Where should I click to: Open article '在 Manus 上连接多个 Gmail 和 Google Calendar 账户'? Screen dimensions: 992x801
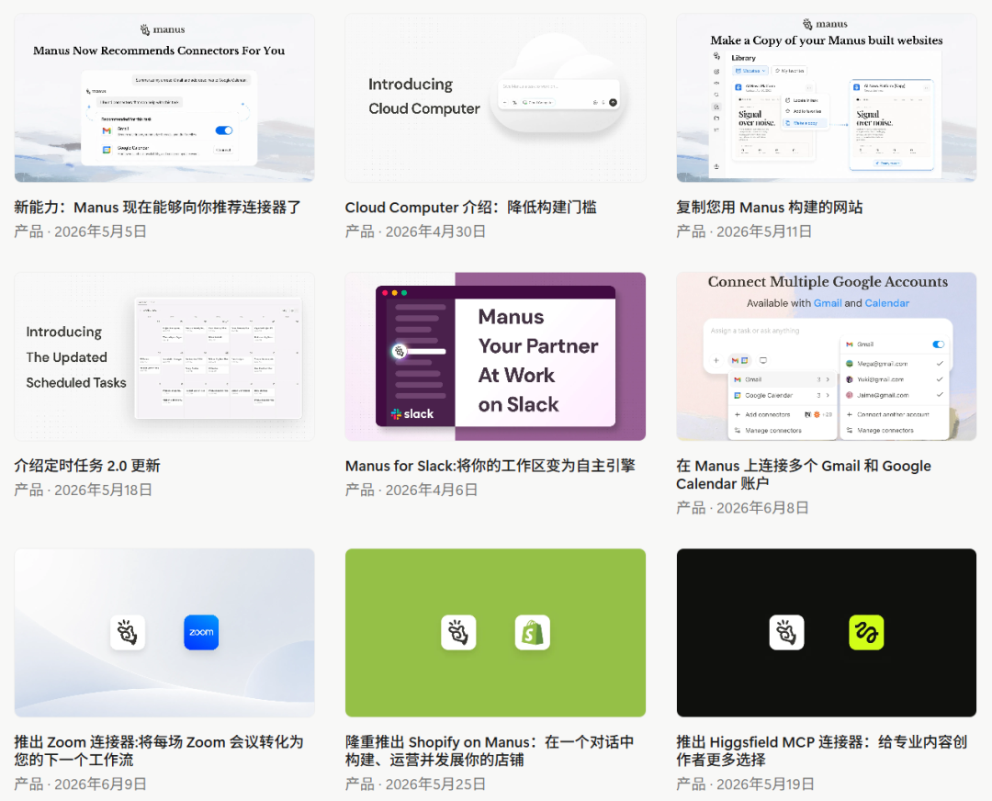pyautogui.click(x=804, y=475)
